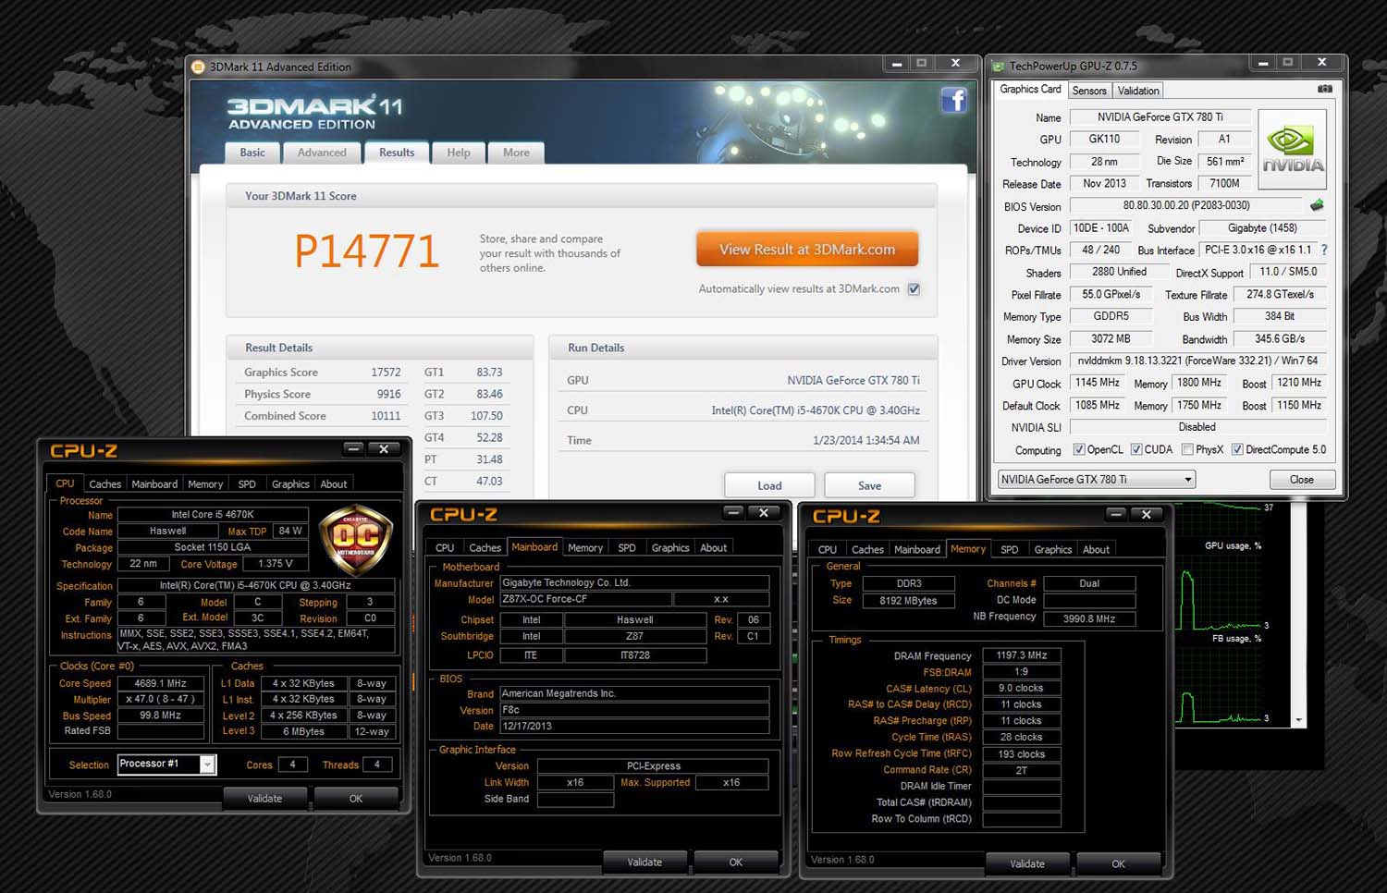Click the BIOS save chip icon
The image size is (1387, 893).
pyautogui.click(x=1317, y=205)
